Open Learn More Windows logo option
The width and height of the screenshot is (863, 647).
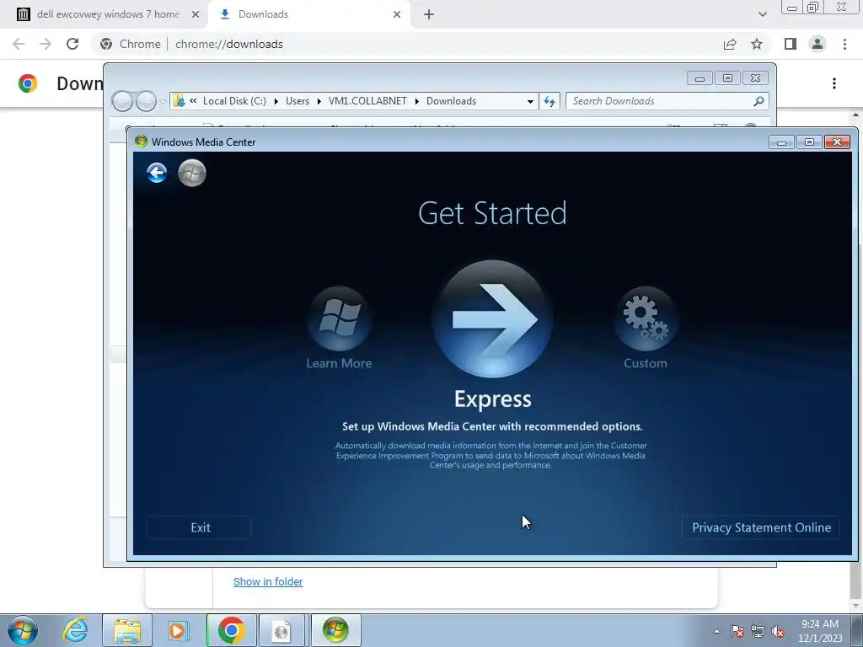340,318
